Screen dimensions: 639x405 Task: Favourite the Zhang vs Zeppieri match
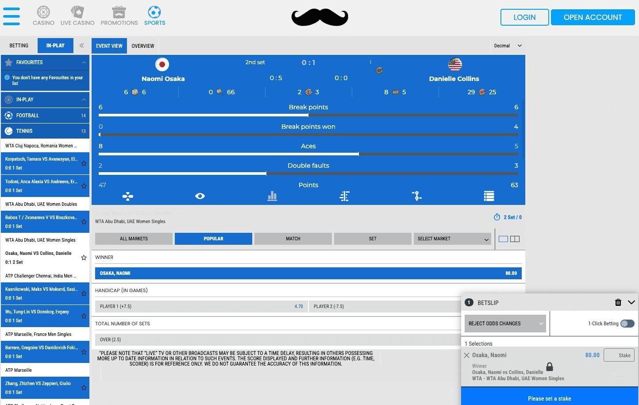(84, 388)
